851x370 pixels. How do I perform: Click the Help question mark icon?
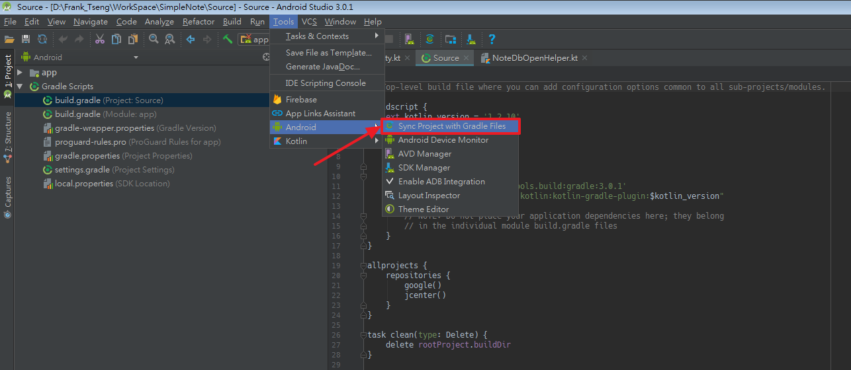point(492,40)
